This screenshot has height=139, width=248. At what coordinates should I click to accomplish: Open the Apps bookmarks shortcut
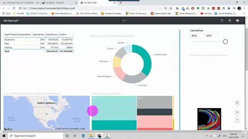tap(7, 14)
